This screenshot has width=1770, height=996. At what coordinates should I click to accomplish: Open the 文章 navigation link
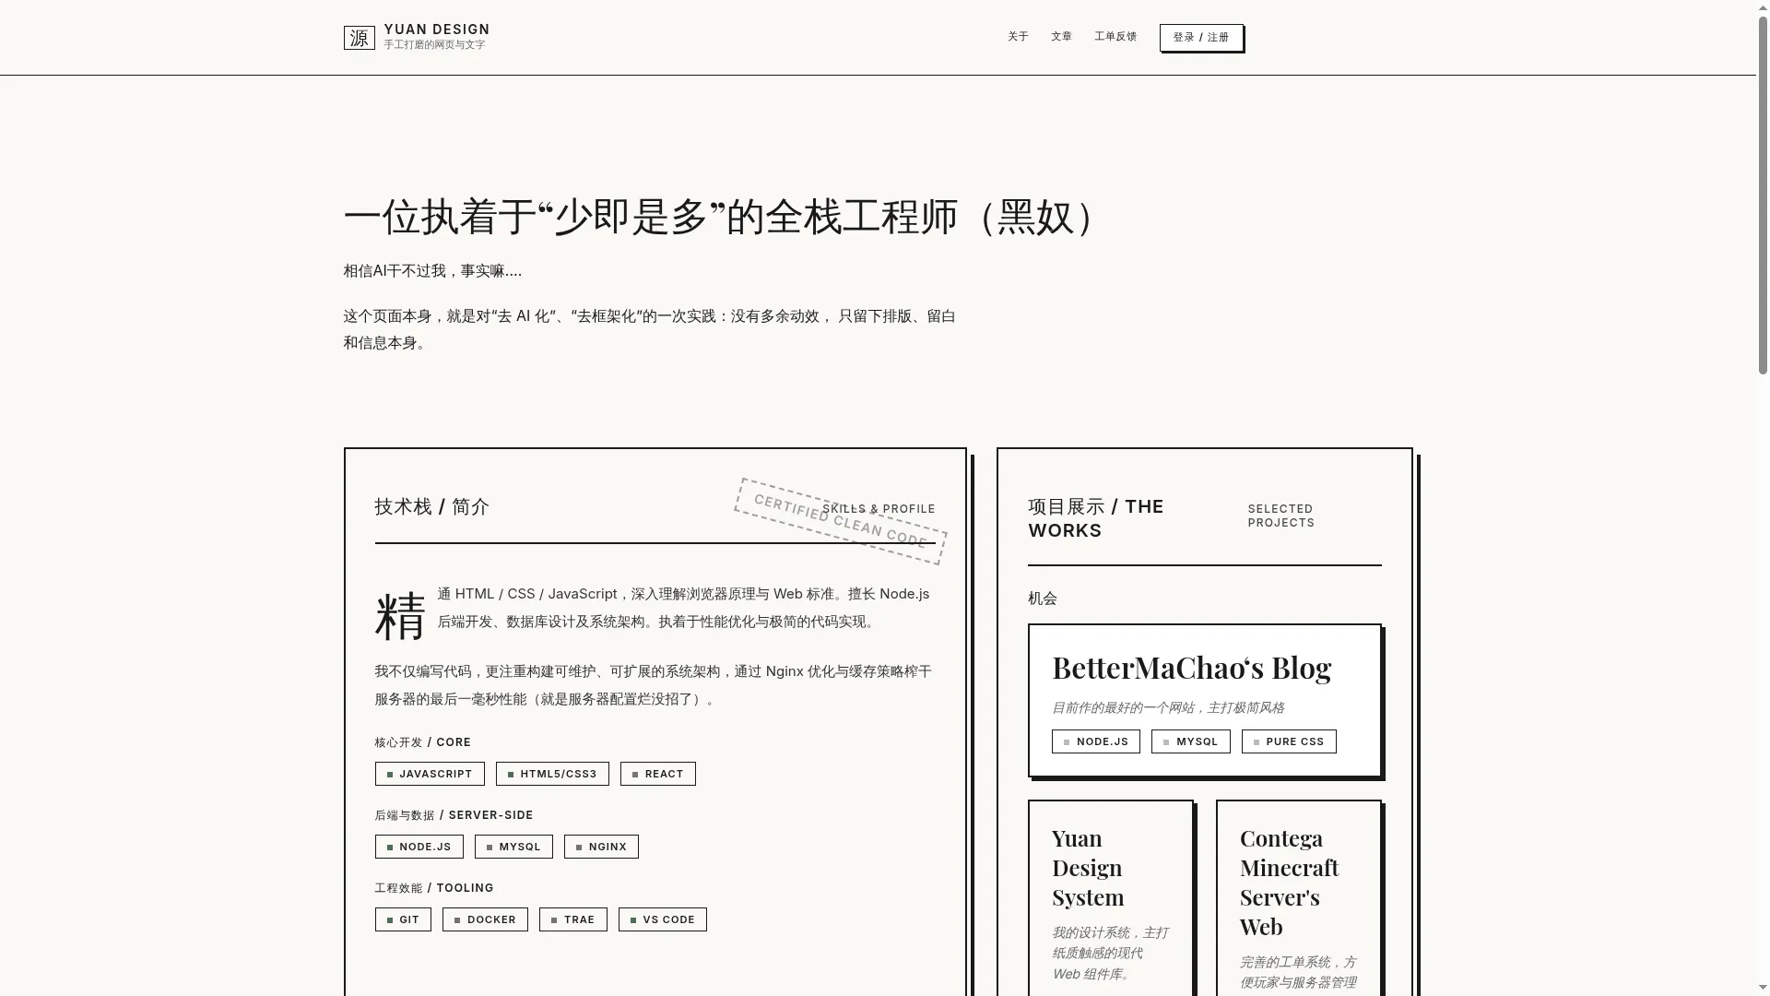pyautogui.click(x=1061, y=37)
